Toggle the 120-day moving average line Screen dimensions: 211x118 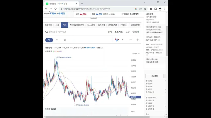[x=60, y=51]
